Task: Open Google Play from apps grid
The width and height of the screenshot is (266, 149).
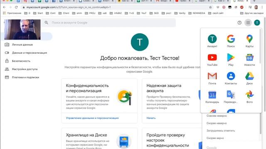Action: click(x=231, y=60)
